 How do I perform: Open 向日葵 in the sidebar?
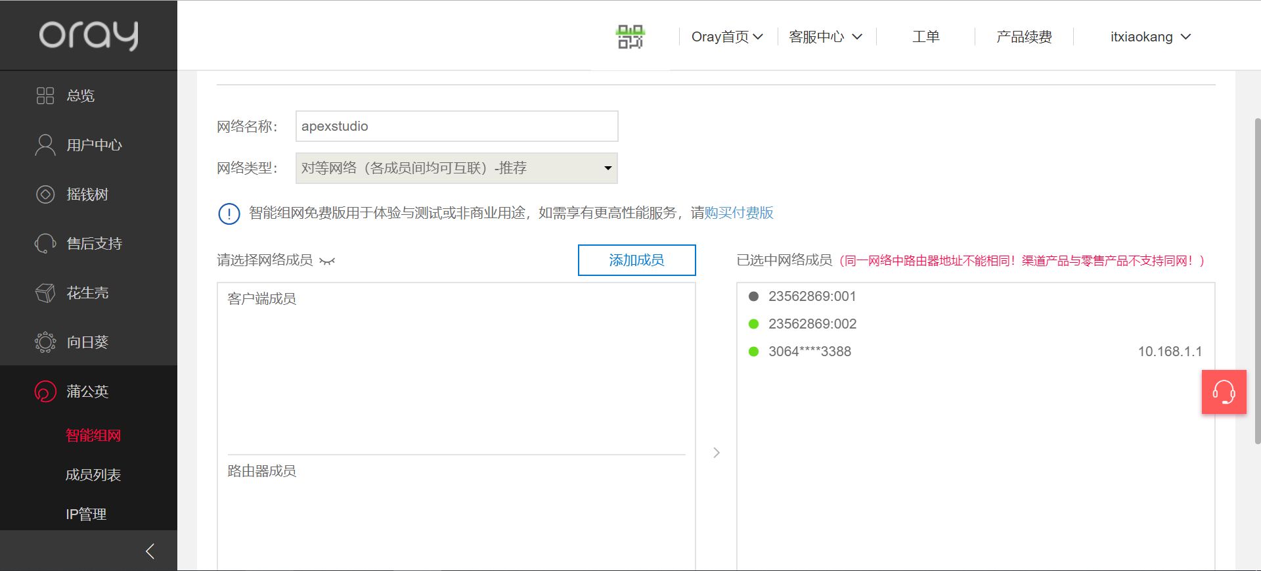coord(89,342)
